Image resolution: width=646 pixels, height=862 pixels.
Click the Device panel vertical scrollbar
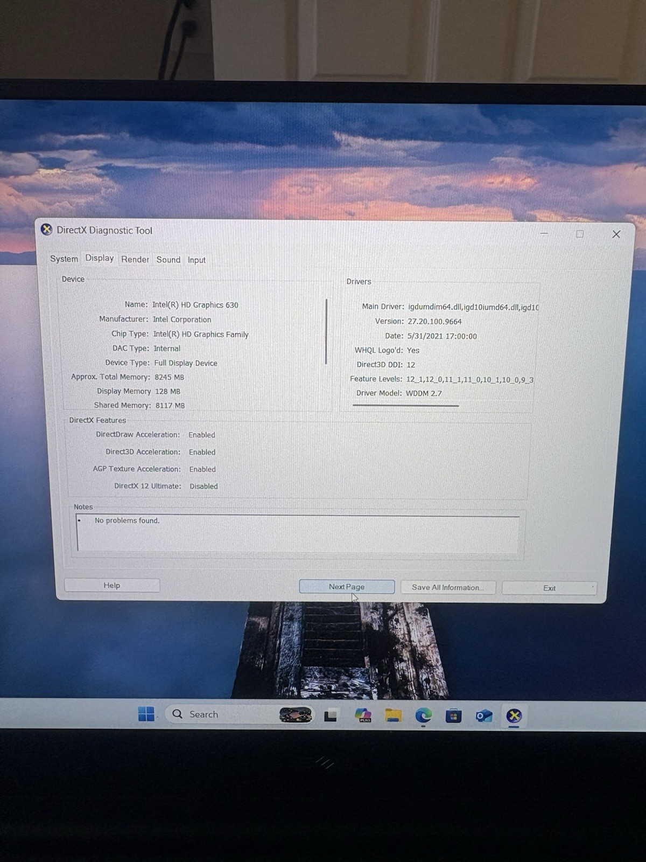[326, 332]
